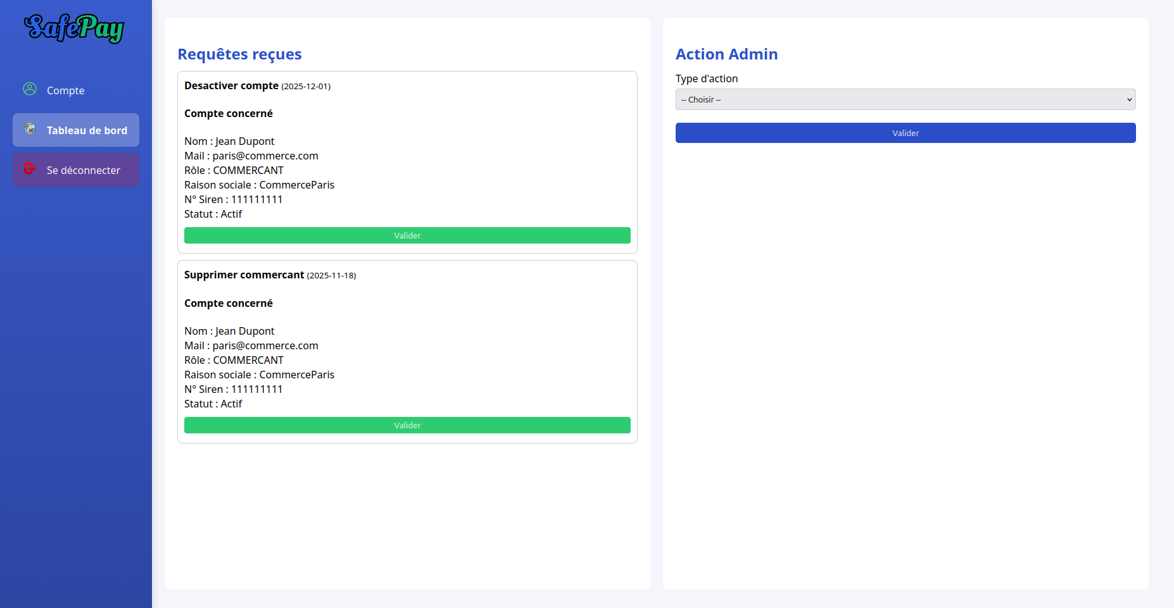1174x608 pixels.
Task: Click the SafePay logo
Action: [x=74, y=28]
